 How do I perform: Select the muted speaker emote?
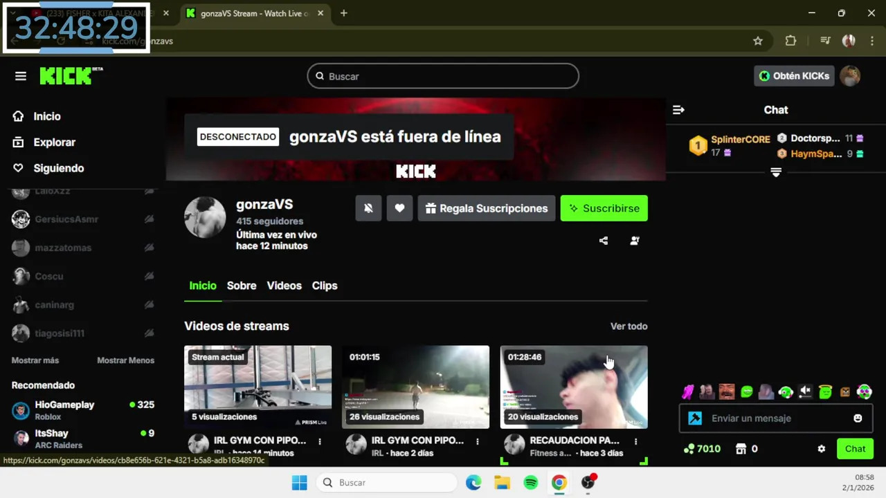pyautogui.click(x=805, y=392)
